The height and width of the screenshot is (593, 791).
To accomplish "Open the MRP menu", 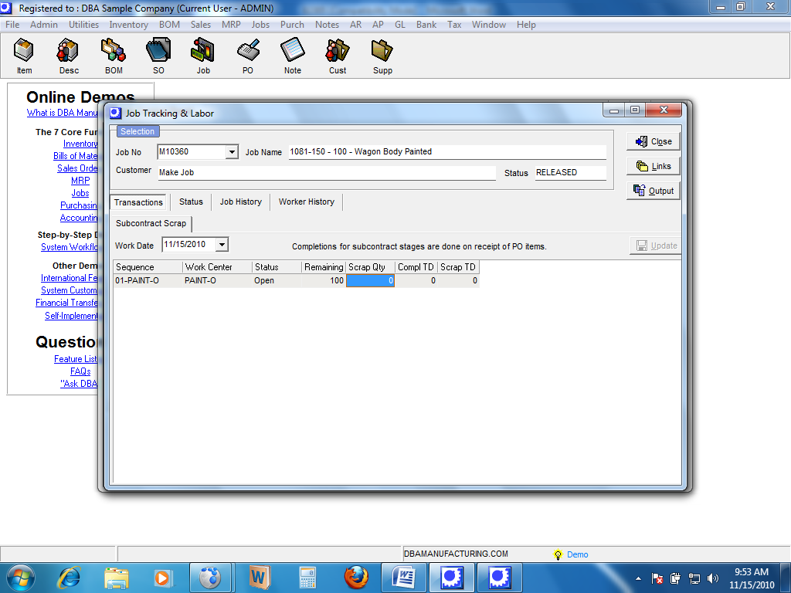I will (x=231, y=25).
